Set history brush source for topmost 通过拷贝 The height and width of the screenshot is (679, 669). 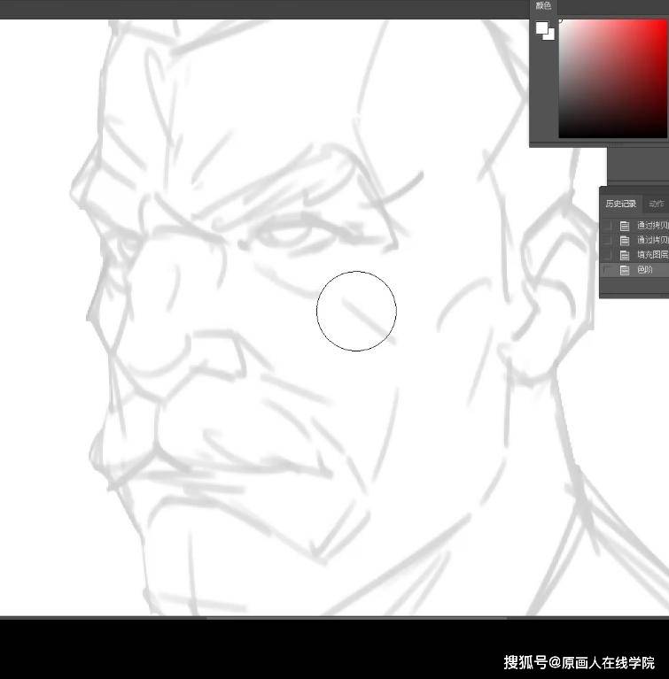[x=608, y=226]
